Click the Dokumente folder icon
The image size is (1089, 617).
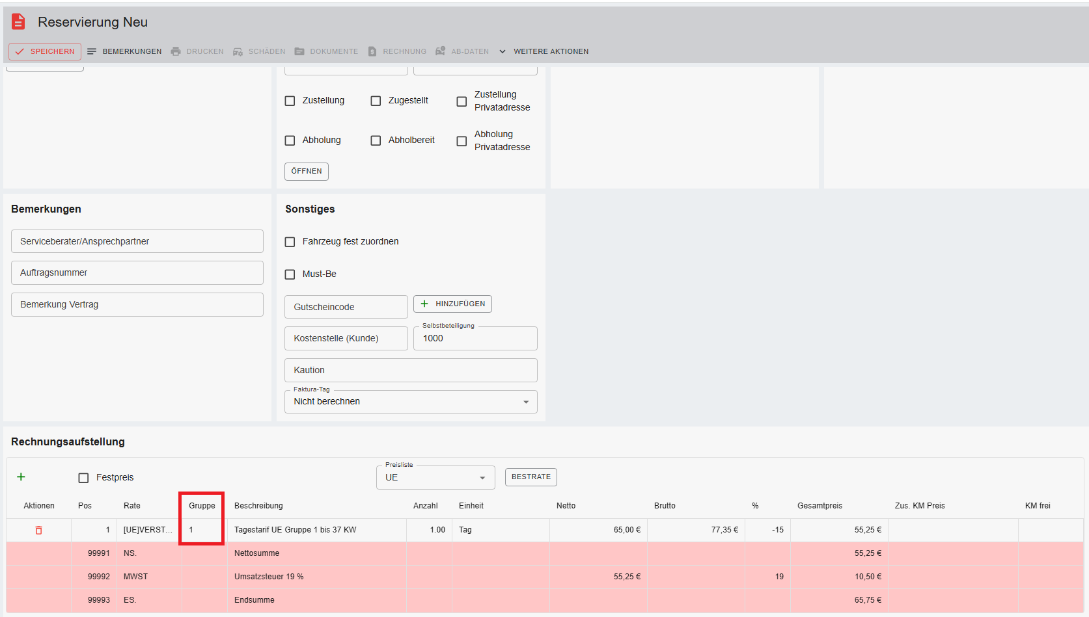point(299,51)
